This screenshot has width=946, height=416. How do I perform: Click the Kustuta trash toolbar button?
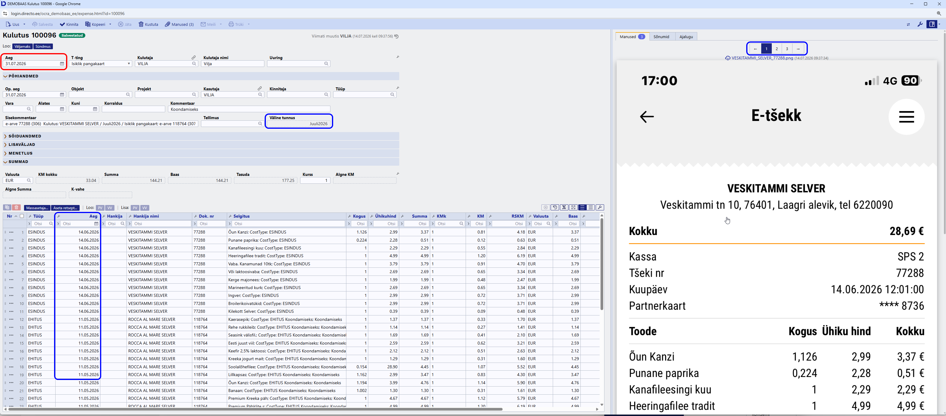[148, 25]
